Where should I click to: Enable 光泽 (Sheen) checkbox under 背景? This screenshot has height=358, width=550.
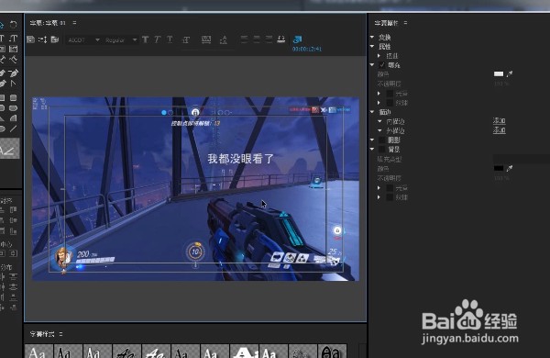pos(390,188)
